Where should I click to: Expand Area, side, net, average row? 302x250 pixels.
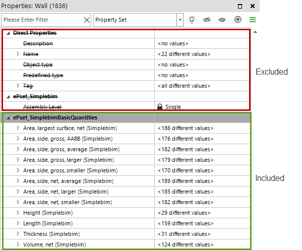18,181
